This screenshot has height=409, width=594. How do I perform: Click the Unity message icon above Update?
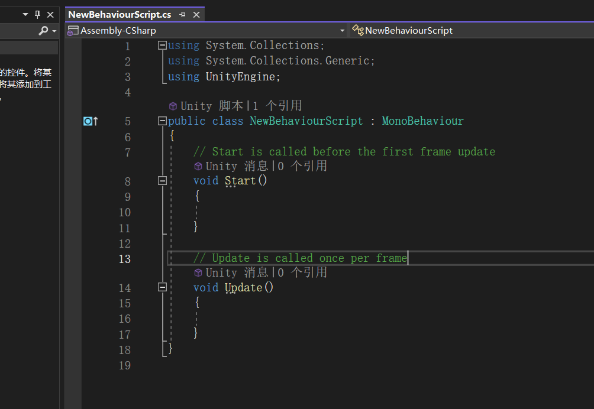198,273
